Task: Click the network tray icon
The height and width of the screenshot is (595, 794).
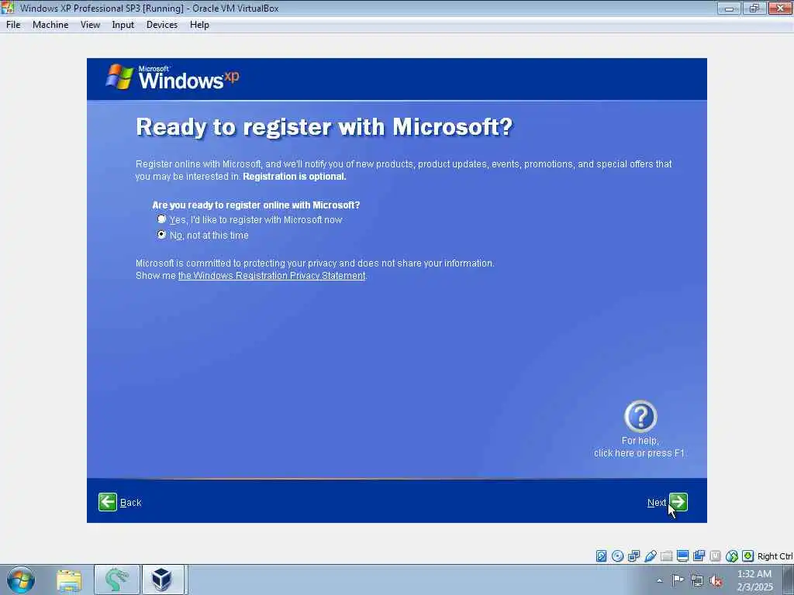Action: coord(697,580)
